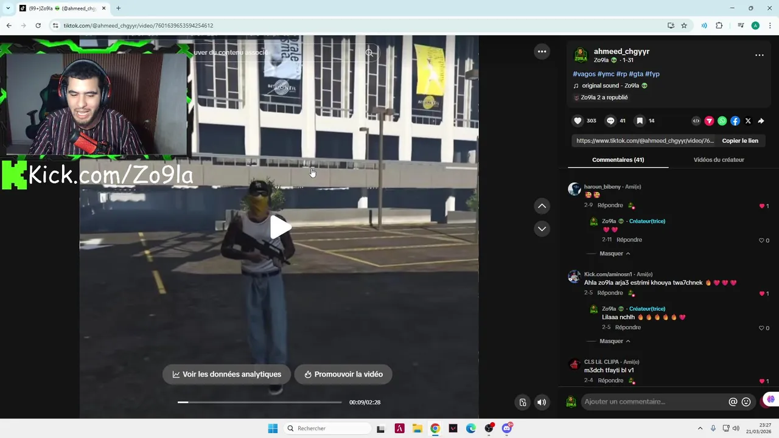Open ahmeed_chgyyr profile avatar

click(x=581, y=55)
